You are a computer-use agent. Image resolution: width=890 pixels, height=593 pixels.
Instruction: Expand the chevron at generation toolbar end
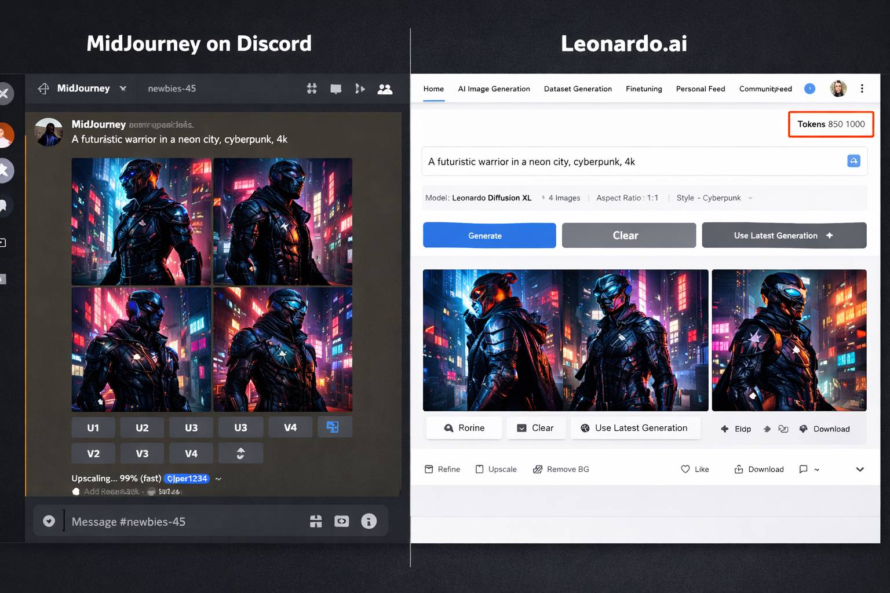coord(860,469)
